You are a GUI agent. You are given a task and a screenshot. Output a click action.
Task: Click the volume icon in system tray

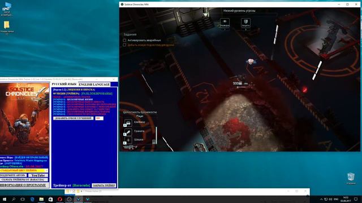330,199
